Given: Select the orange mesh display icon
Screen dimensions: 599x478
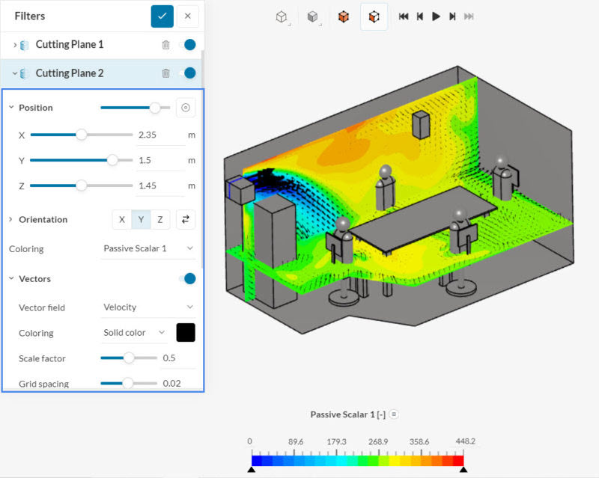Looking at the screenshot, I should click(x=344, y=16).
